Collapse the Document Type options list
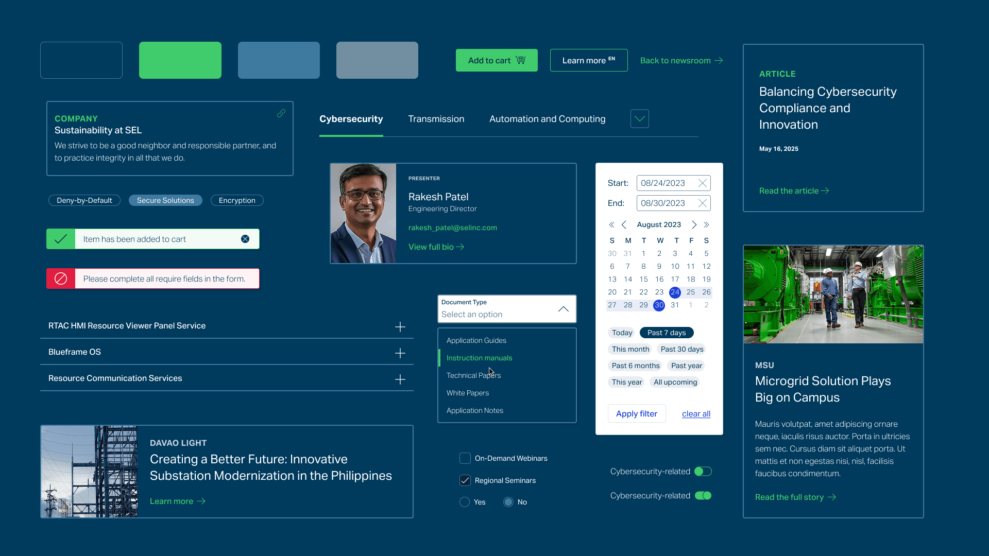 (563, 309)
